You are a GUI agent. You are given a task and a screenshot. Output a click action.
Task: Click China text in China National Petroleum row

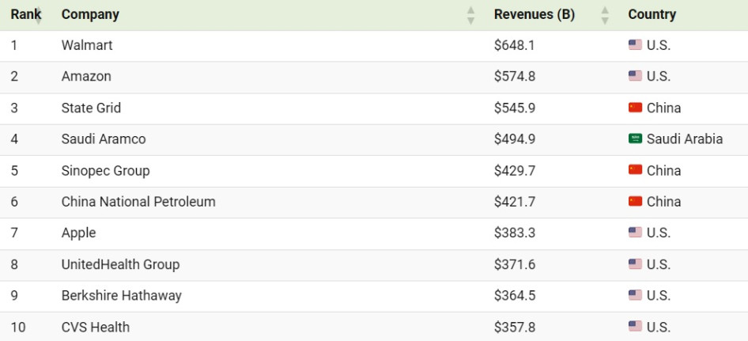tap(663, 202)
